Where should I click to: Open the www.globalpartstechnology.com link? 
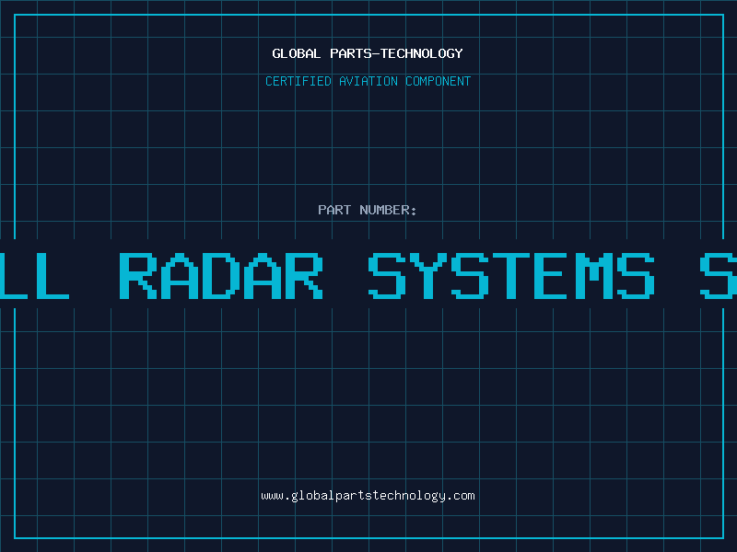click(368, 496)
